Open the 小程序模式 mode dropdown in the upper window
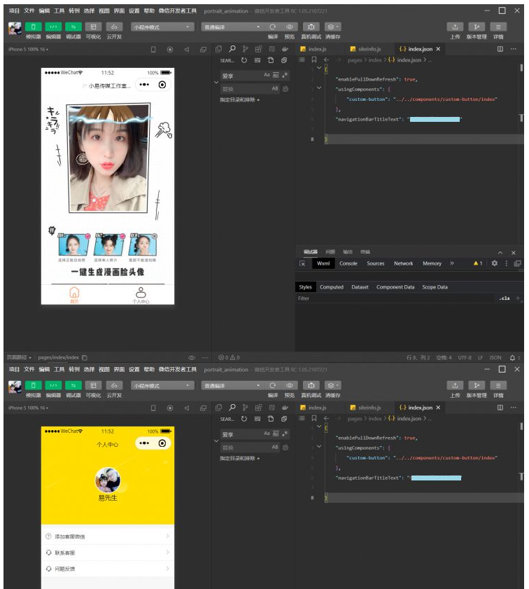 (162, 27)
